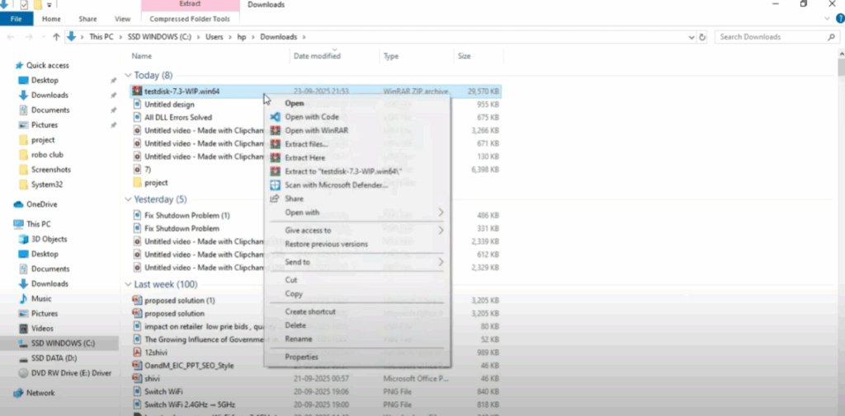This screenshot has height=416, width=845.
Task: Switch to the View ribbon tab
Action: point(122,19)
